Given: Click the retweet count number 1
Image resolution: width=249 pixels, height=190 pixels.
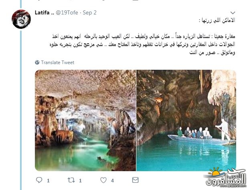Looking at the screenshot, I should coord(80,181).
